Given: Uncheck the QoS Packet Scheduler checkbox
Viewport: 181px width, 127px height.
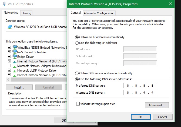Looking at the screenshot, I should point(9,52).
